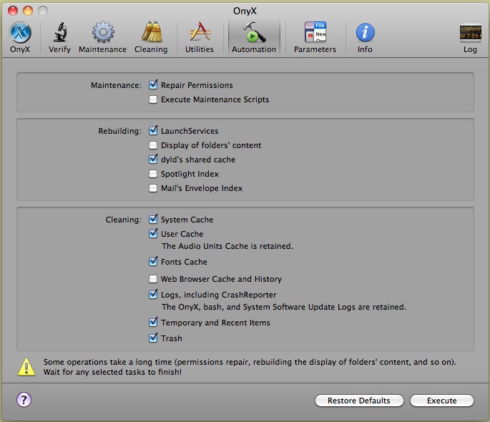
Task: Enable Mail's Envelope Index checkbox
Action: click(153, 188)
